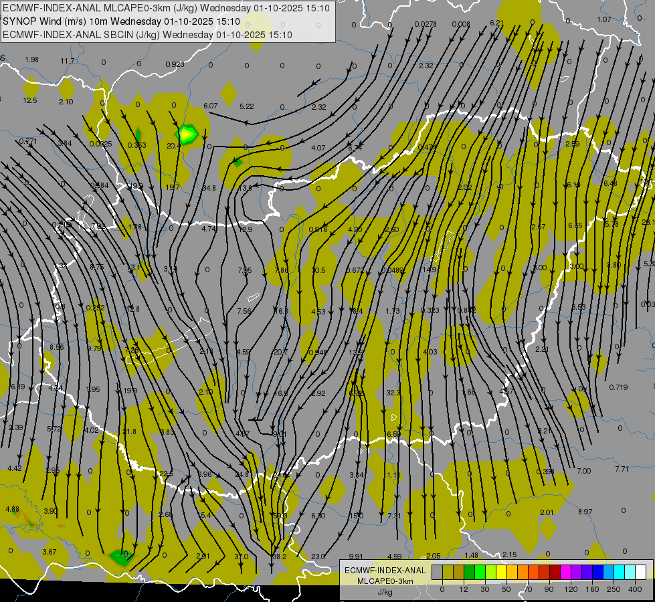Click the cyan legend color swatch

click(x=620, y=573)
